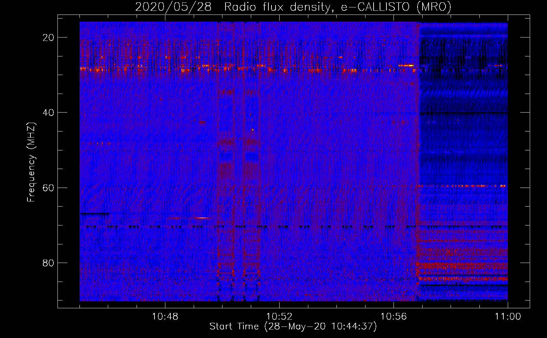
Task: Click the '10:56' time tick label
Action: tap(394, 317)
